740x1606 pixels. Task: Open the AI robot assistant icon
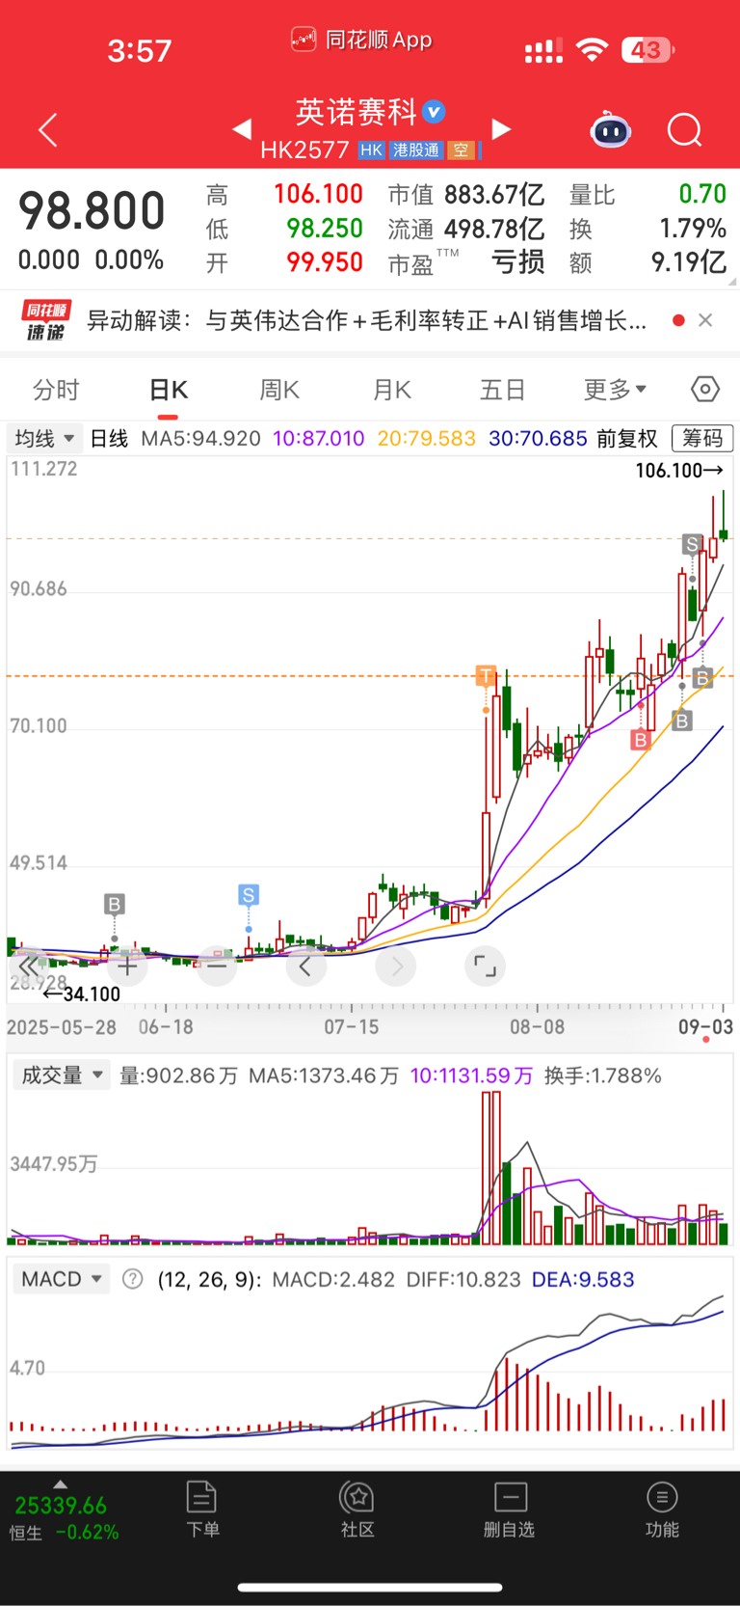click(x=610, y=129)
